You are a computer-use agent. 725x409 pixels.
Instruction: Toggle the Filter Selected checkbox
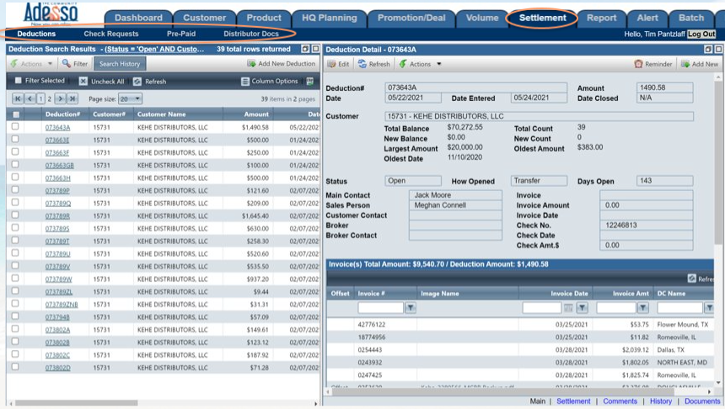click(19, 81)
